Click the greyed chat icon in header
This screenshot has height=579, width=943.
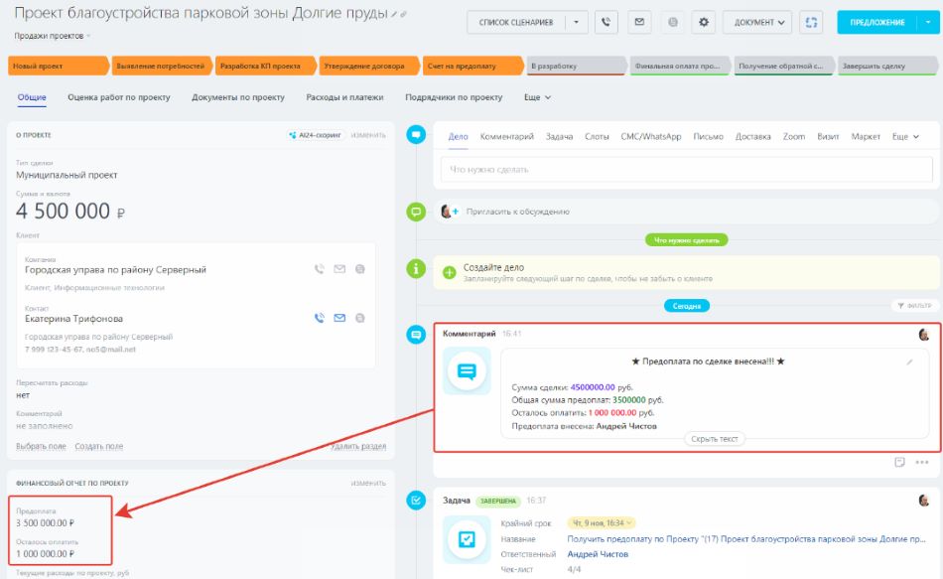672,22
